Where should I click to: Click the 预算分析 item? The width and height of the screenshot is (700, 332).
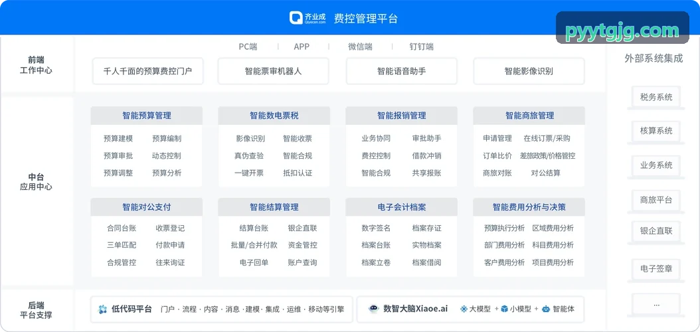pos(167,173)
